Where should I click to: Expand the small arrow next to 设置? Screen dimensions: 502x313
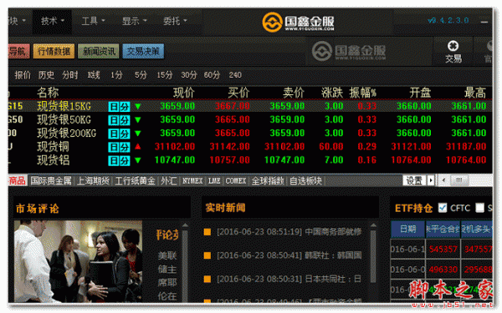click(431, 180)
